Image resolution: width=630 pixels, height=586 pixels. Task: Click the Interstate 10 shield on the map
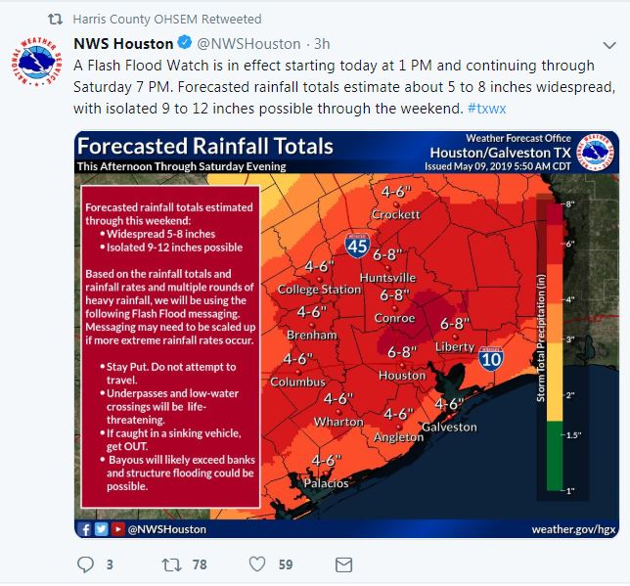coord(491,359)
